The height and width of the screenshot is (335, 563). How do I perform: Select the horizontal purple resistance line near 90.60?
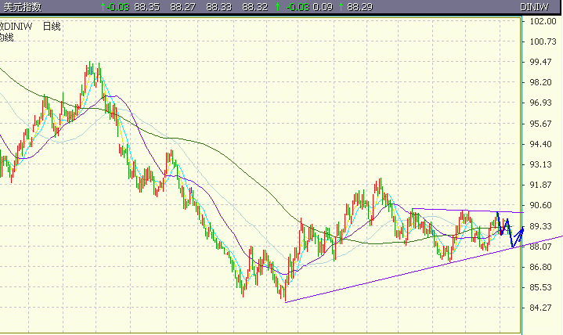467,211
